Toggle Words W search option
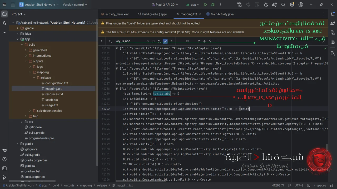This screenshot has height=189, width=337. (x=165, y=41)
